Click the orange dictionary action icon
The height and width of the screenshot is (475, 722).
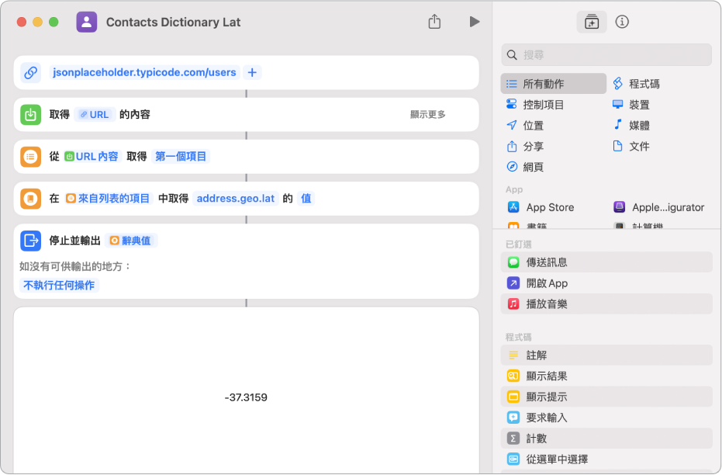[31, 199]
